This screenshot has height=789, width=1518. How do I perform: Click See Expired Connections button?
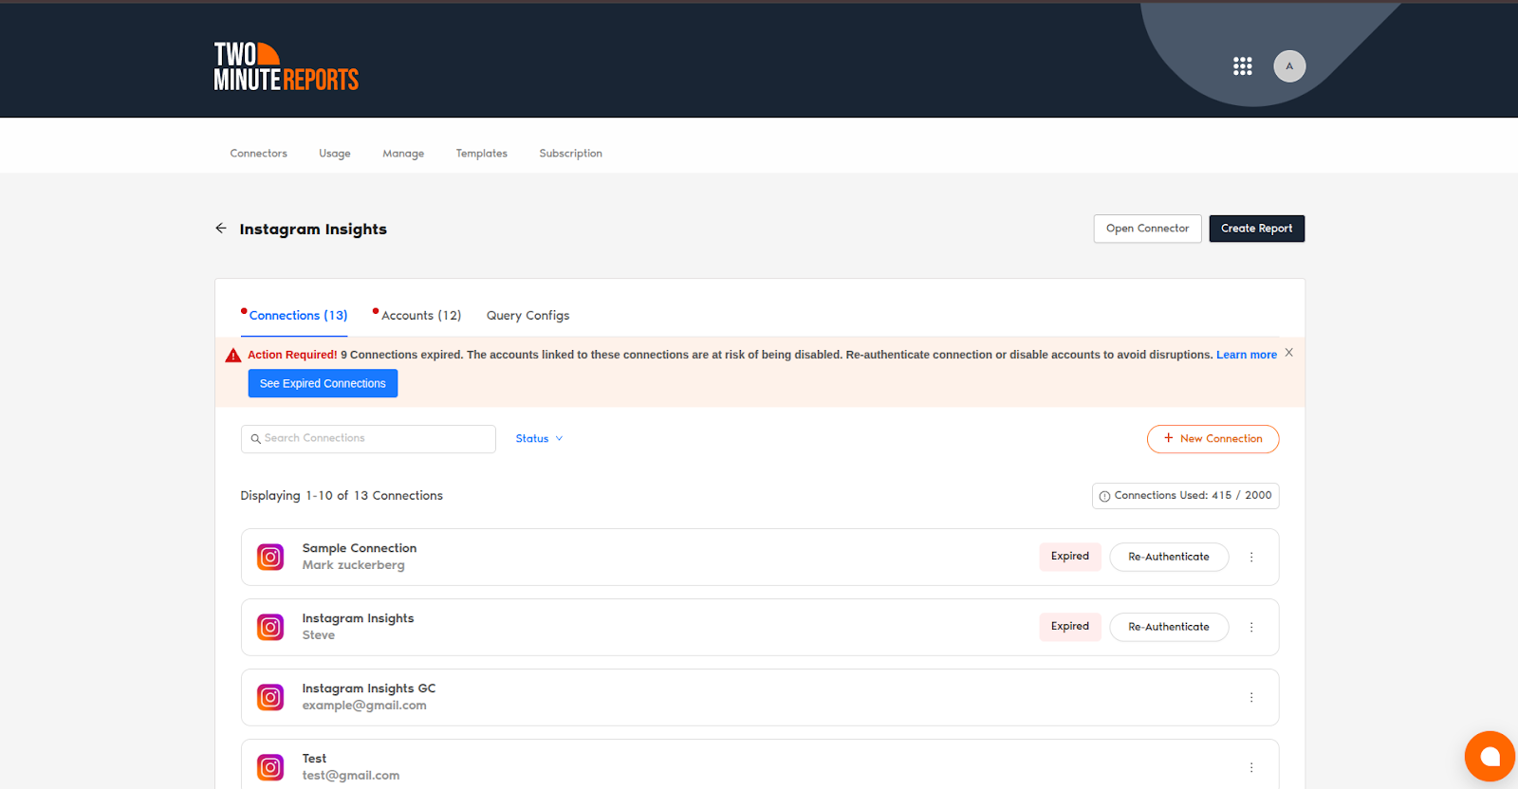coord(323,384)
